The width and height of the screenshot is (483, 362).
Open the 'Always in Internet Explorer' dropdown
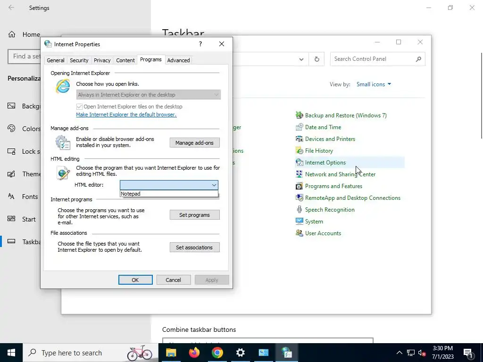click(149, 95)
